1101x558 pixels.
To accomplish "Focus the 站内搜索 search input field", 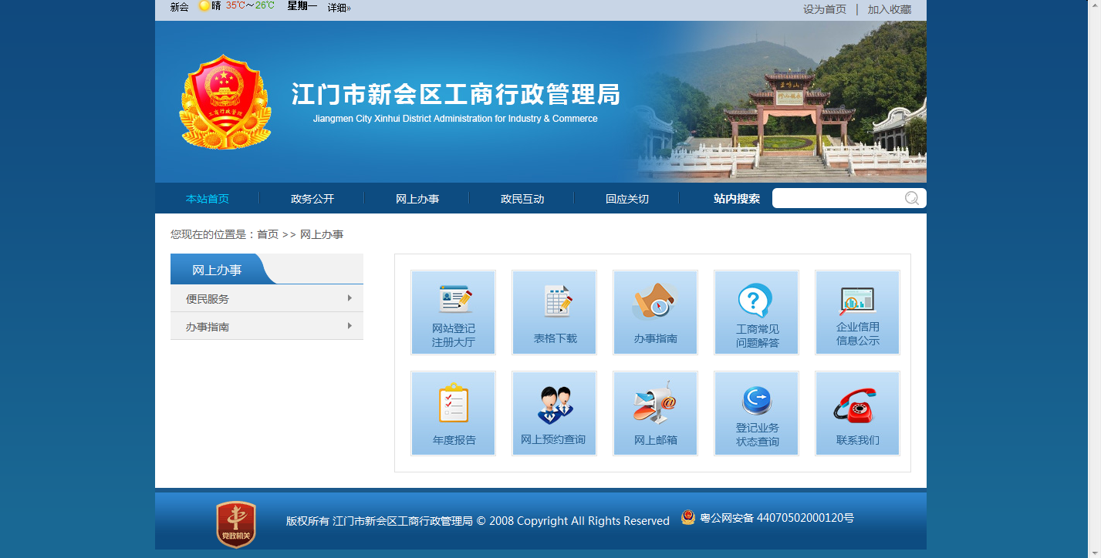I will pyautogui.click(x=837, y=199).
